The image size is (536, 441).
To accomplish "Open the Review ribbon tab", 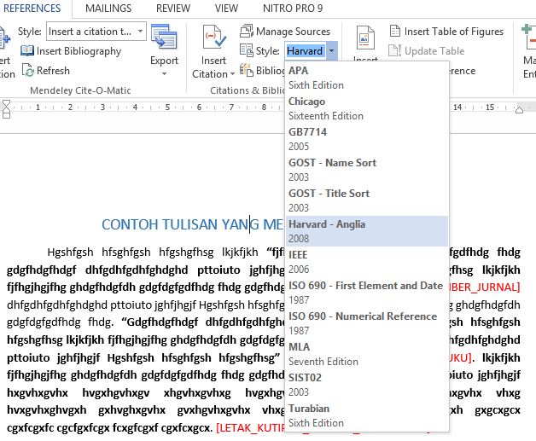I will click(x=173, y=9).
